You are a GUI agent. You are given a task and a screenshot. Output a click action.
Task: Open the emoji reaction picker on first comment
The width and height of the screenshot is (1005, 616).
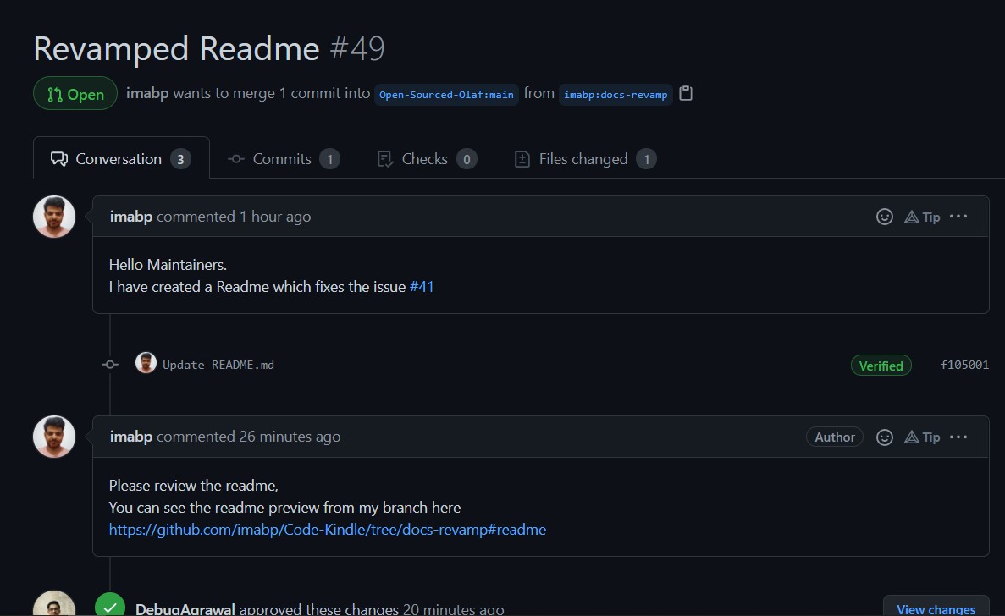[885, 217]
